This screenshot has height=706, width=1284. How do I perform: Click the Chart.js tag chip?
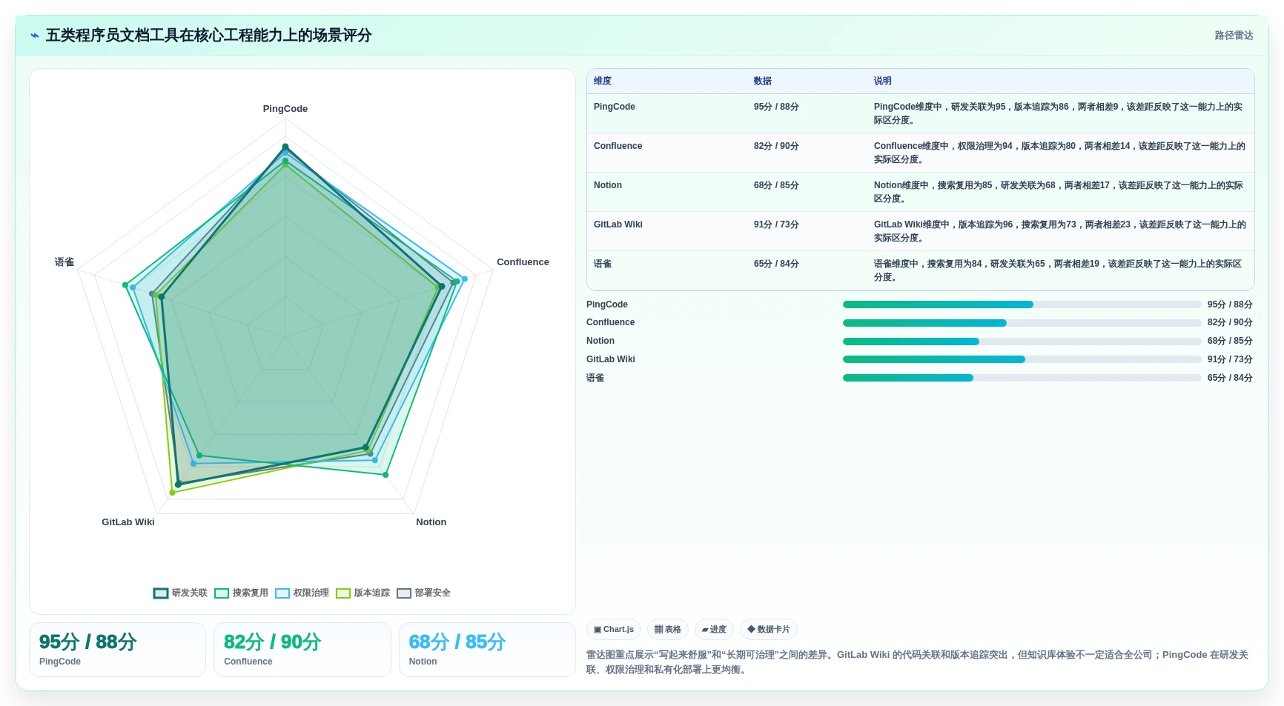pyautogui.click(x=614, y=630)
